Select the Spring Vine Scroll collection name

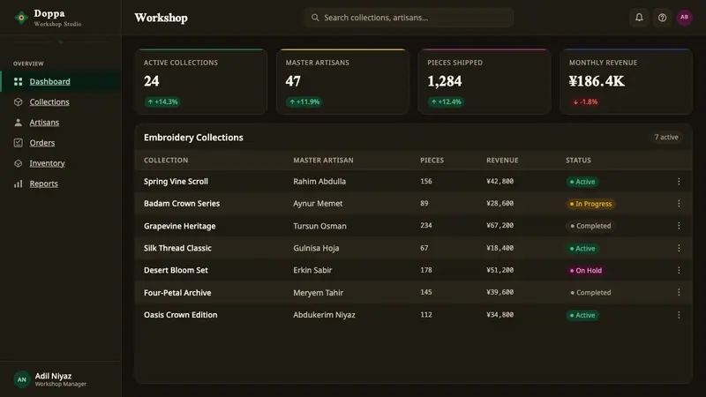pos(176,182)
